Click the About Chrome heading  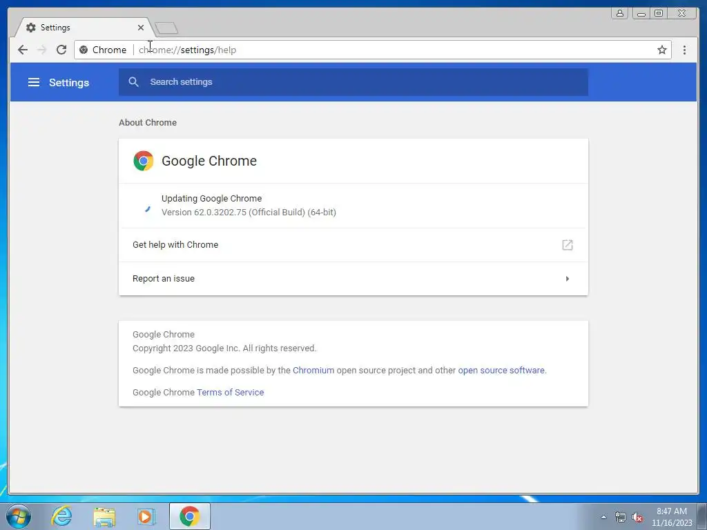tap(148, 123)
